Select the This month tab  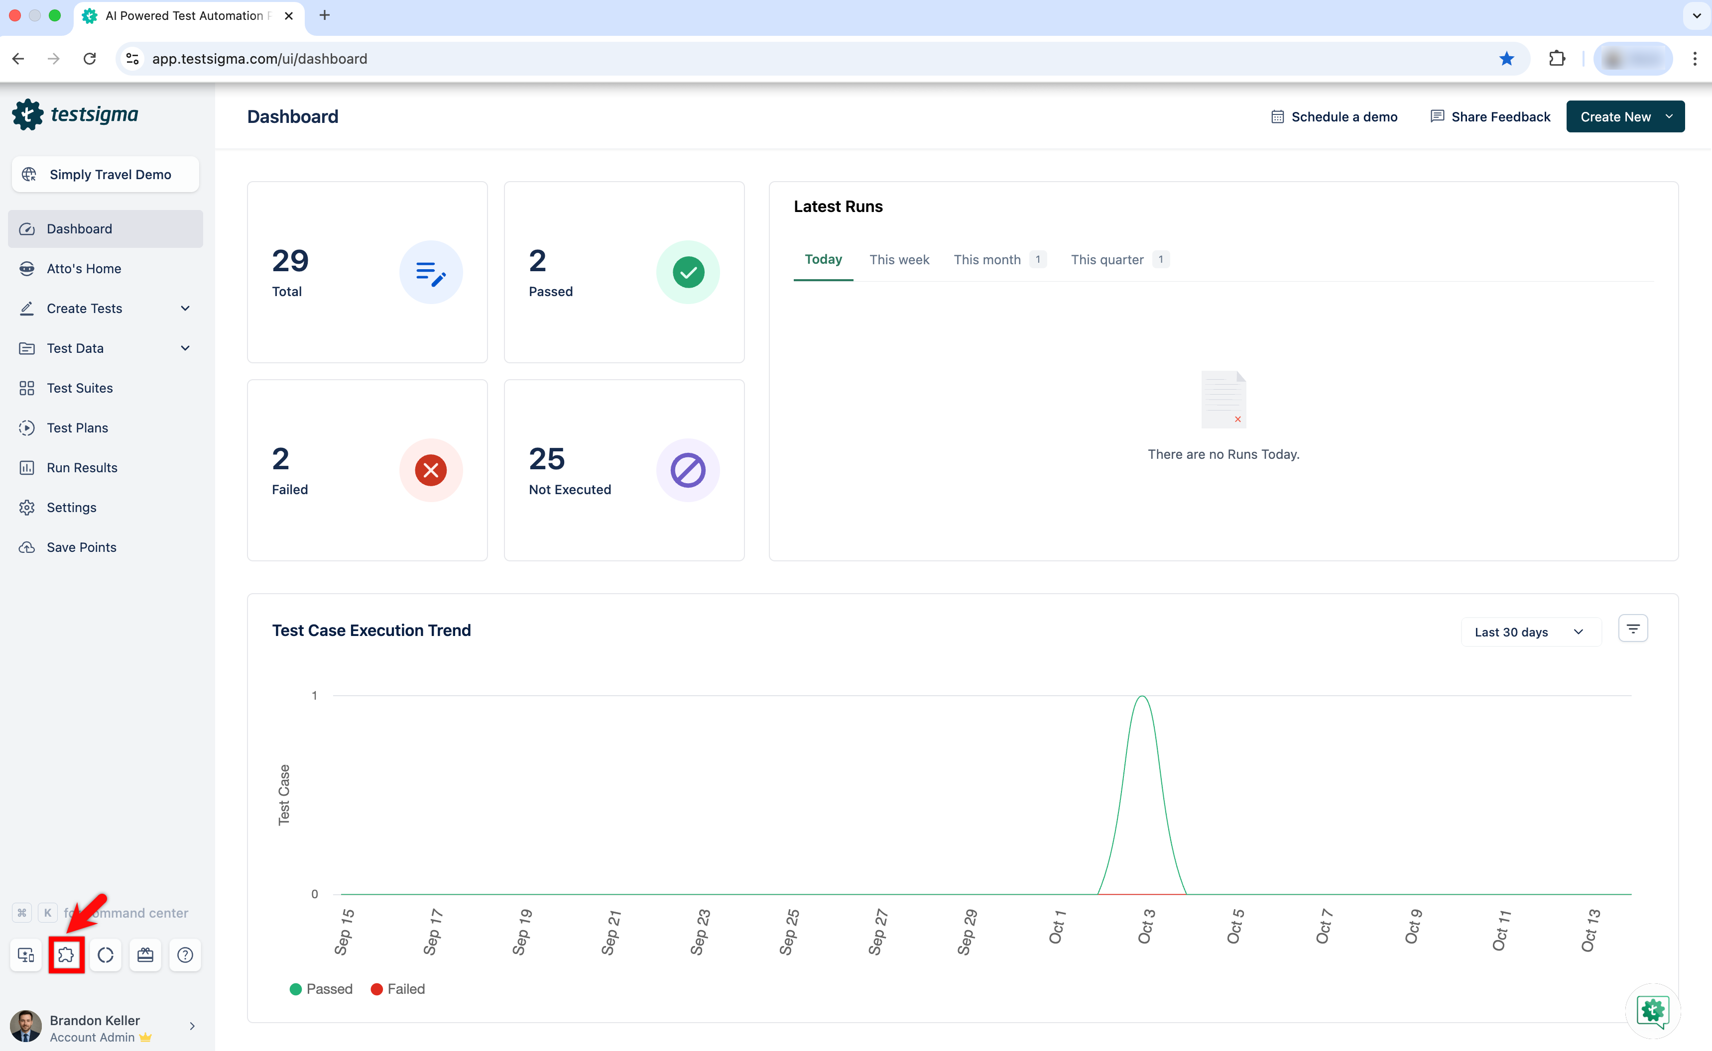pos(987,259)
